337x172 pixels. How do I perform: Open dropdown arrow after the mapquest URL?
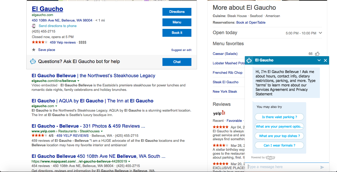tap(129, 161)
